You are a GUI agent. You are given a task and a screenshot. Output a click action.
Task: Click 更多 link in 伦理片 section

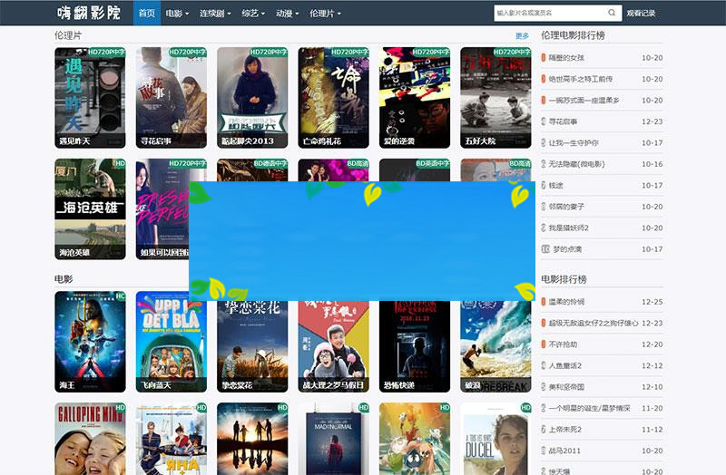point(522,36)
